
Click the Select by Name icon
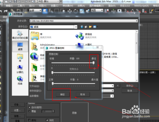tap(50, 10)
